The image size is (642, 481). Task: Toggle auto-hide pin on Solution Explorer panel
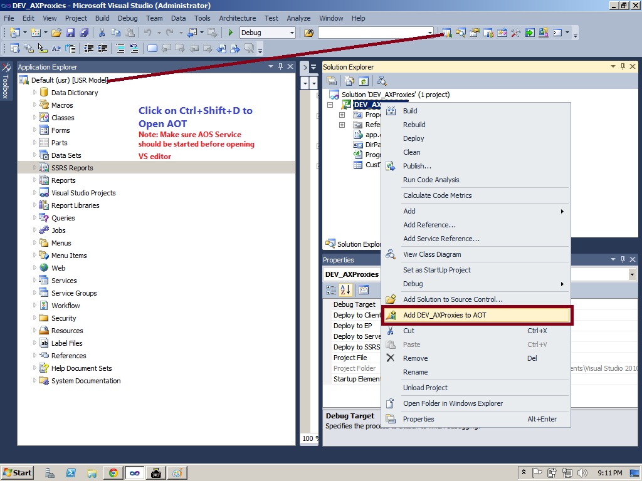pos(623,66)
